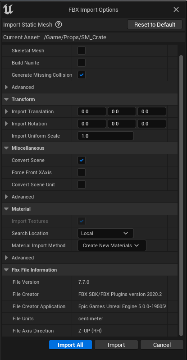Click the Import Textures checkbox
Viewport: 187px width, 360px height.
pyautogui.click(x=82, y=221)
